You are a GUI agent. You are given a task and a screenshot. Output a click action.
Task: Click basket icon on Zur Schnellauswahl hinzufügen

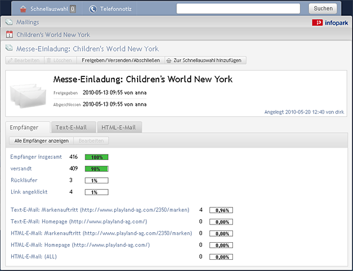169,61
